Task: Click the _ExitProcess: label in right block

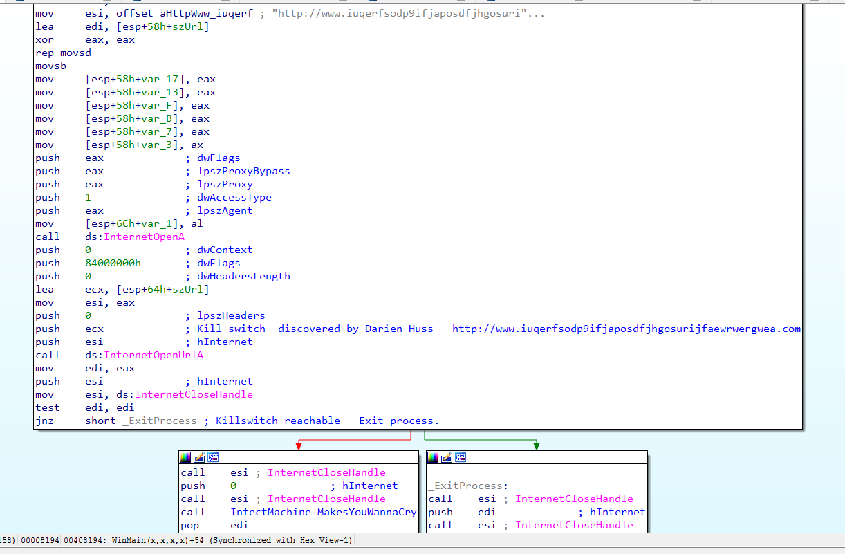Action: (467, 486)
